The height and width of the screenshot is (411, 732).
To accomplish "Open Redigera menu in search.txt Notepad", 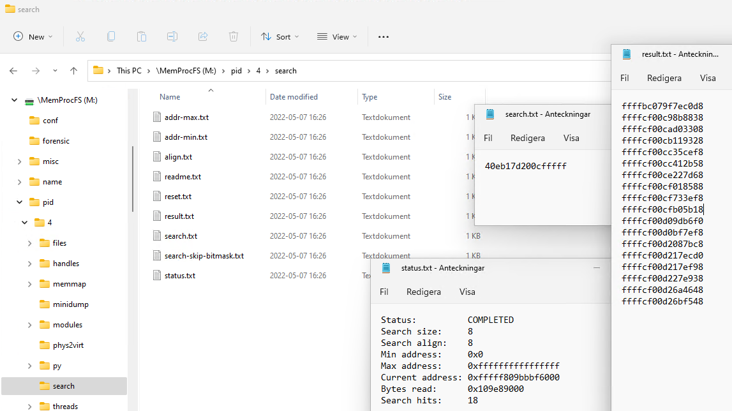I will tap(528, 138).
